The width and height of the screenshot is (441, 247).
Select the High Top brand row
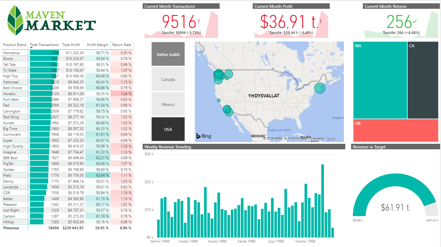pos(67,76)
